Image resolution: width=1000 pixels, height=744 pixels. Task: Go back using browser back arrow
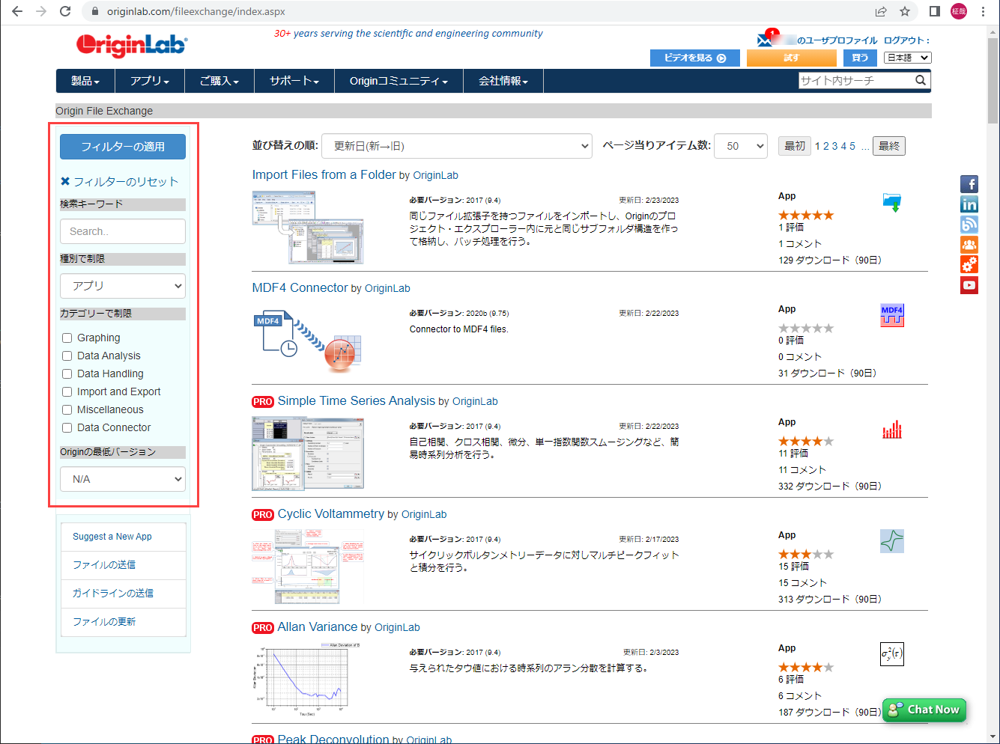coord(17,11)
